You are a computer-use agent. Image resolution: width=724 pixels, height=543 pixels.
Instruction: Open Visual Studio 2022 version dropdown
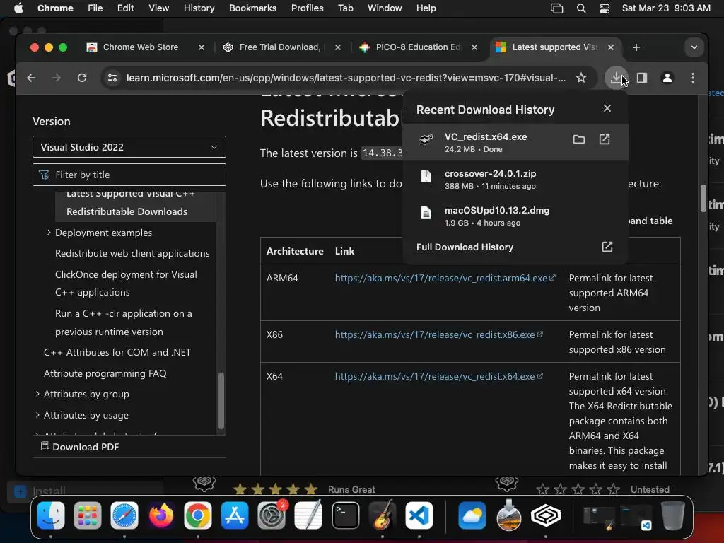click(x=129, y=147)
